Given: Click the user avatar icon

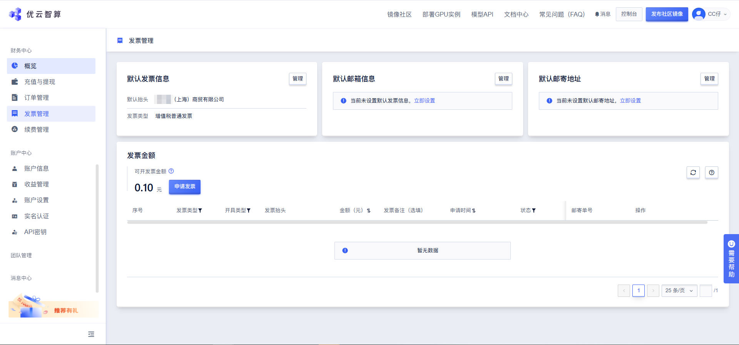Looking at the screenshot, I should click(x=699, y=14).
